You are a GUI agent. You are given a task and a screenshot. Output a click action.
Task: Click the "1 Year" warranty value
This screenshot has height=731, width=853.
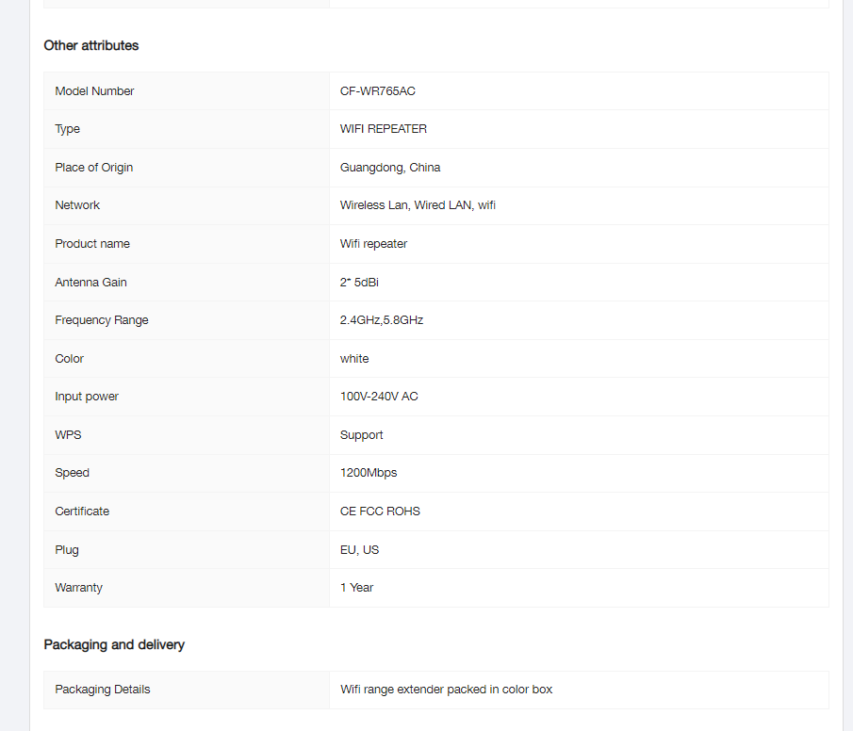(356, 588)
